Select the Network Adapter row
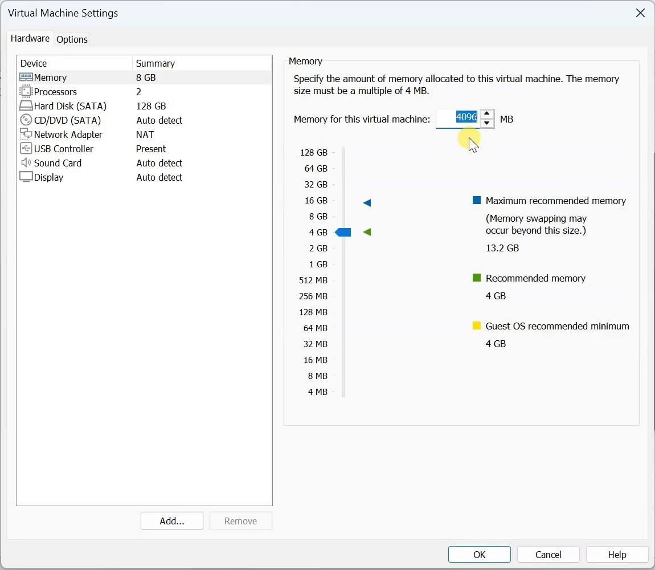Viewport: 655px width, 570px height. pyautogui.click(x=144, y=135)
